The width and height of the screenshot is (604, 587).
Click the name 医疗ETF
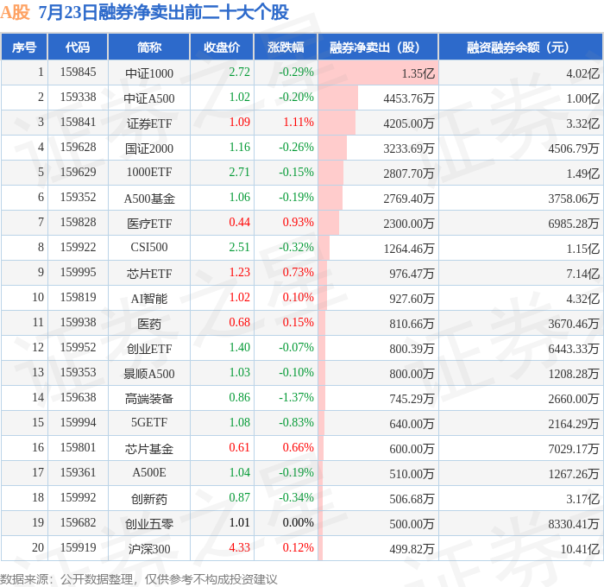149,224
